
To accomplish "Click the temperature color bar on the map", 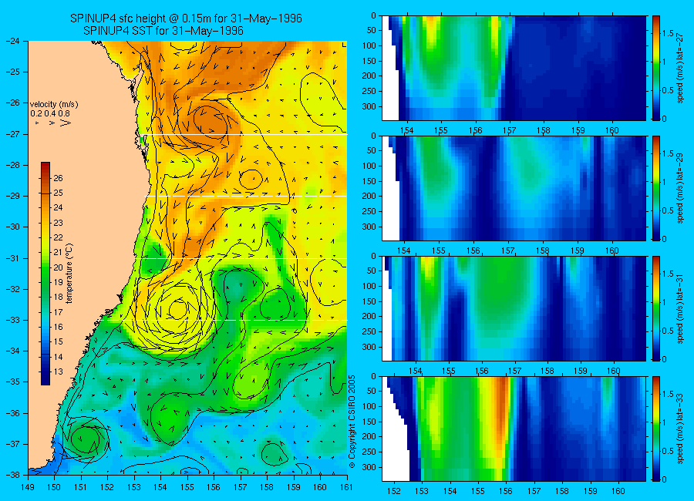I will coord(45,274).
